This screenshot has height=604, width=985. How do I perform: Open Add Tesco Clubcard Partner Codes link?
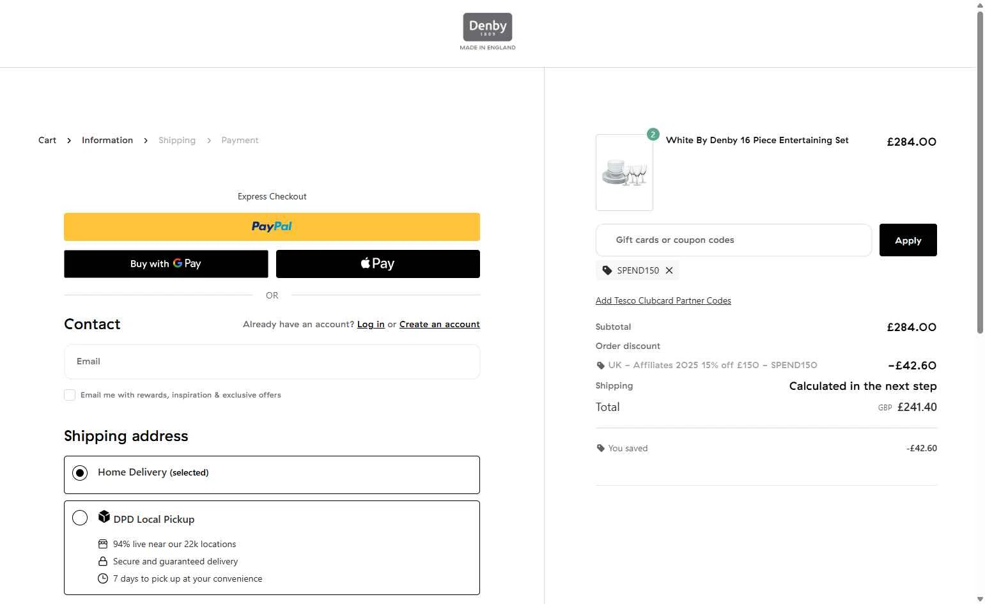pyautogui.click(x=663, y=300)
